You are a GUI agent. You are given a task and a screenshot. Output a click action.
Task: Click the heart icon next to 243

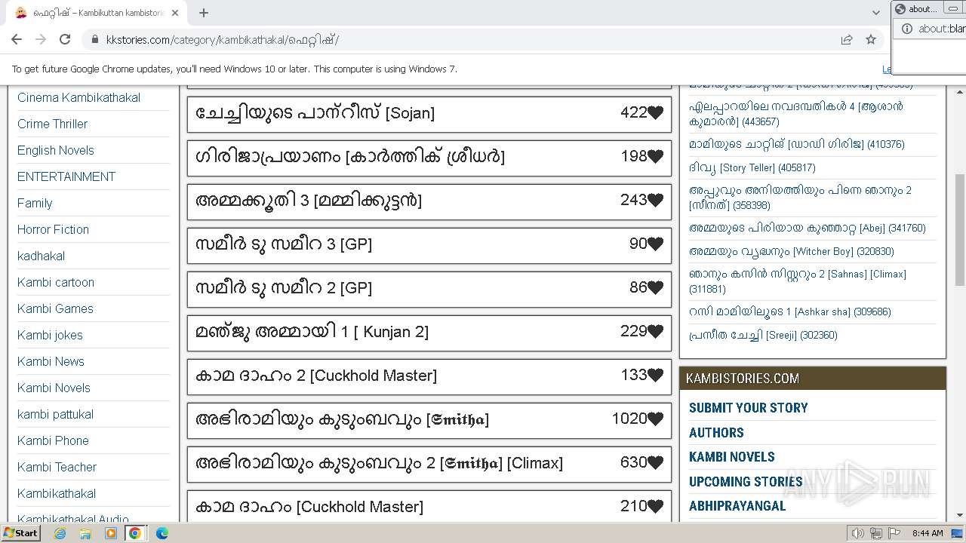point(655,201)
